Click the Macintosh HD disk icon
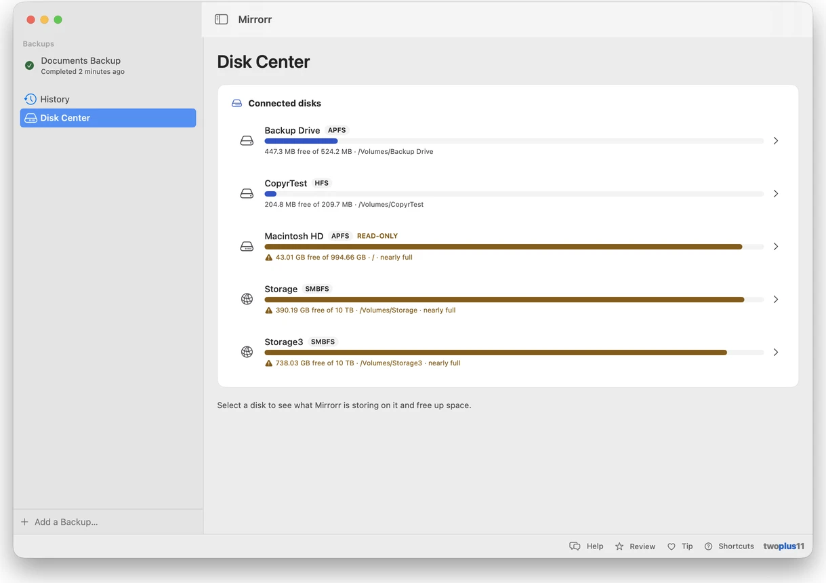 [x=247, y=247]
